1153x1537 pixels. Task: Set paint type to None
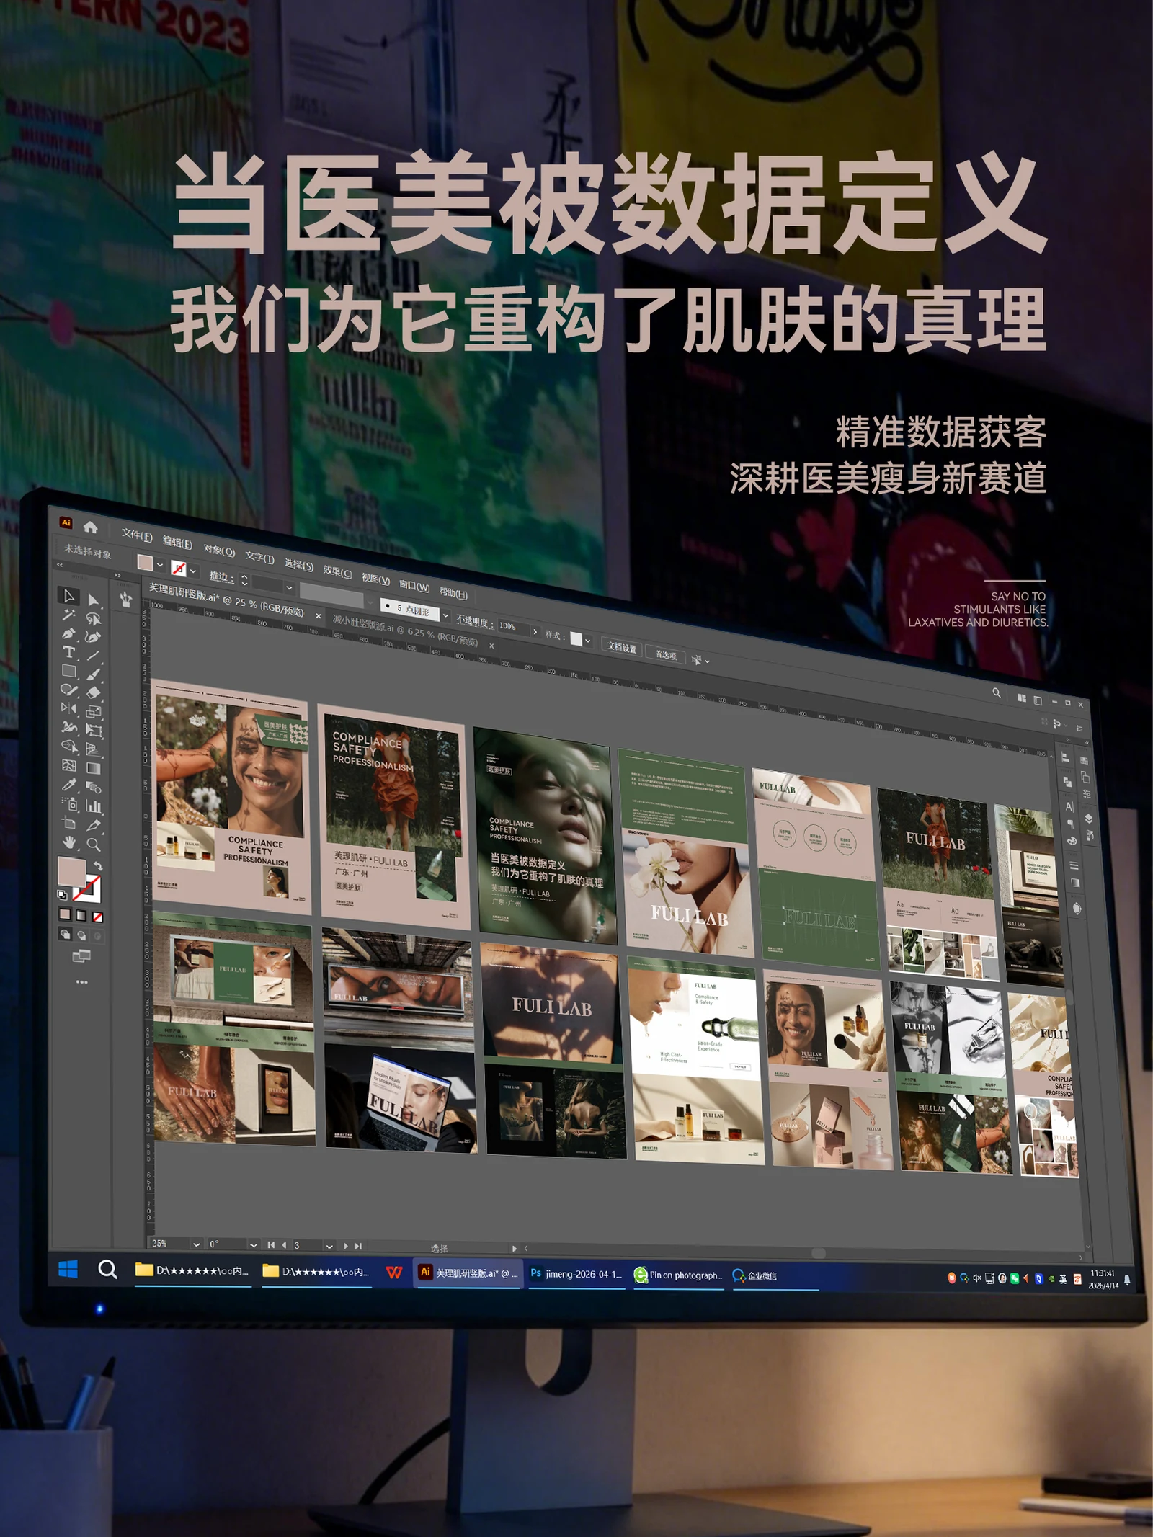97,917
